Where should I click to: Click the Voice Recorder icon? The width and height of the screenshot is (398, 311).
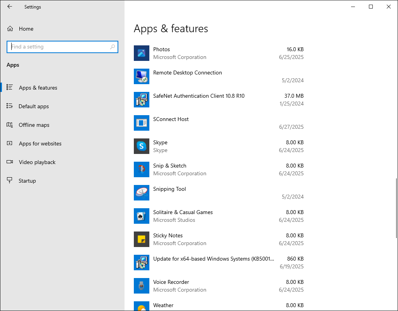(141, 286)
